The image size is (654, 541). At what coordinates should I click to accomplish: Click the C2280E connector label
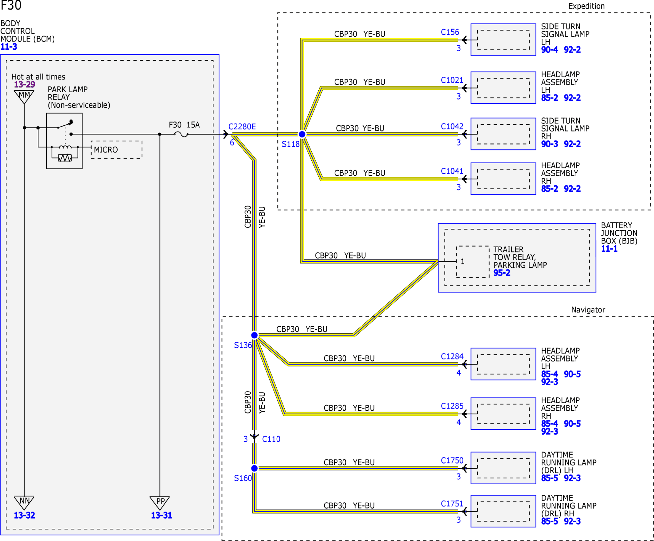(242, 127)
